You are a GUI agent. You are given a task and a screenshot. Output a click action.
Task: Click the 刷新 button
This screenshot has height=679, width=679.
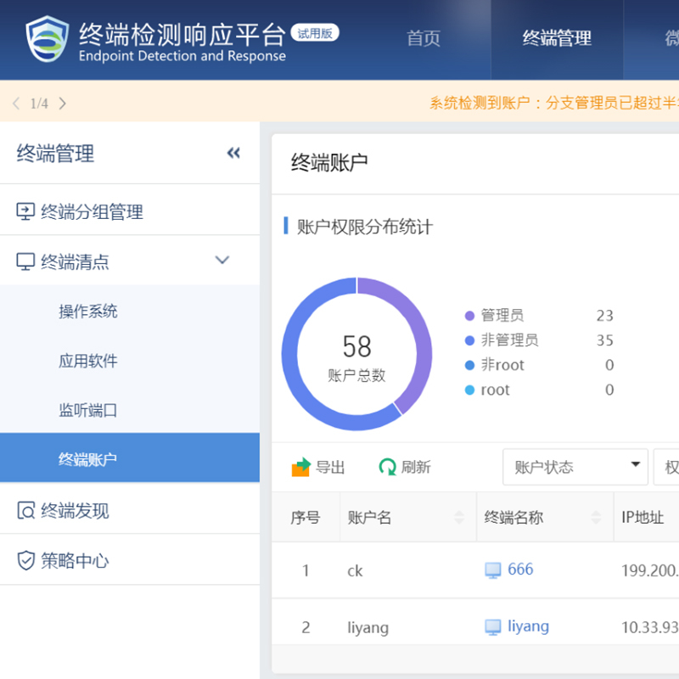coord(405,468)
